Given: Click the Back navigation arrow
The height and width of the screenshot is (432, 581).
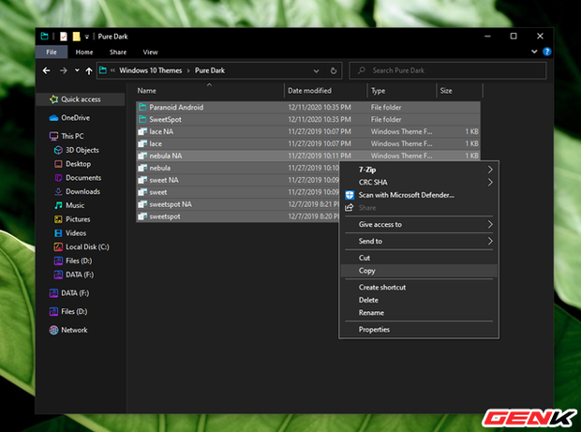Looking at the screenshot, I should click(48, 70).
